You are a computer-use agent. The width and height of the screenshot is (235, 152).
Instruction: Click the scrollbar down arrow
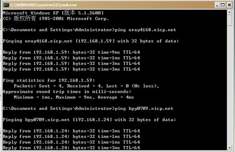point(230,148)
